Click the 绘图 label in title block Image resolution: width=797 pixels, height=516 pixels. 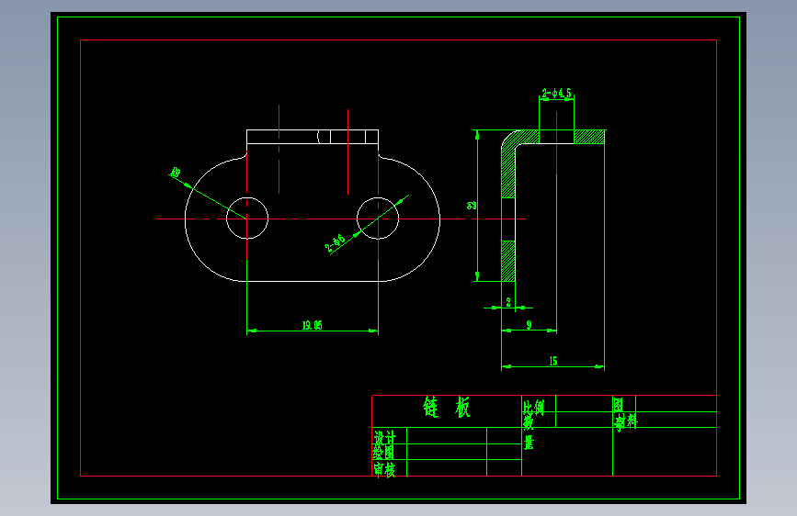coord(383,452)
